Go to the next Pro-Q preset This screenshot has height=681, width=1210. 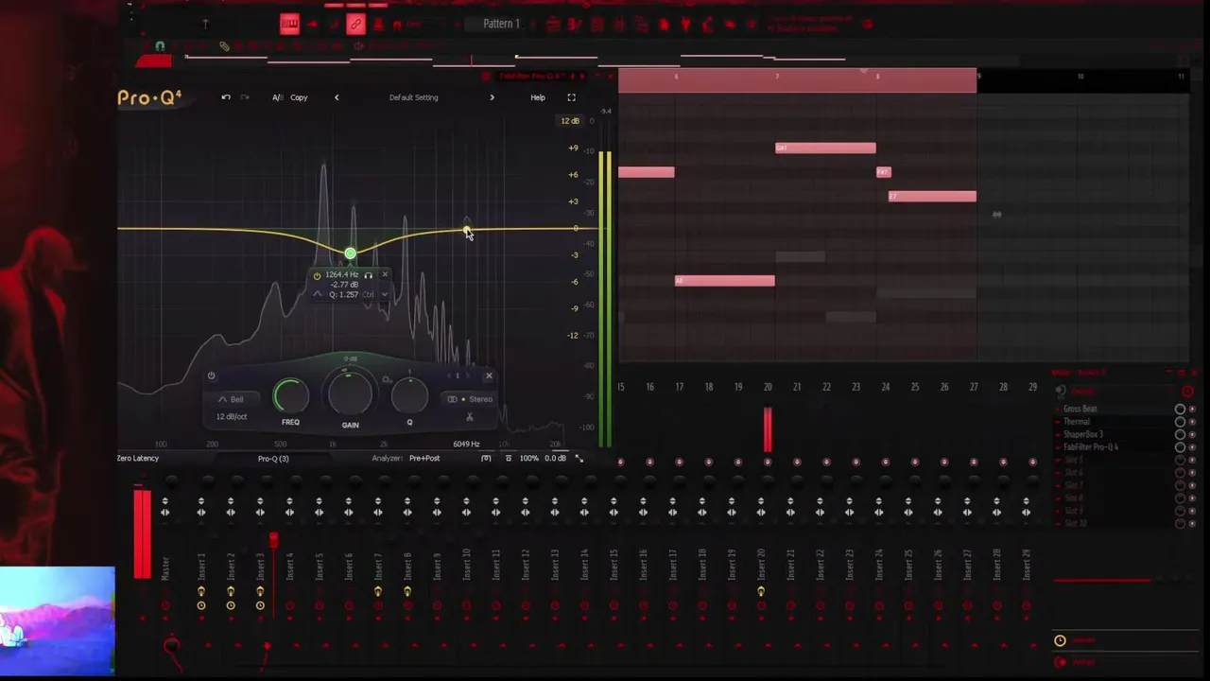[492, 97]
